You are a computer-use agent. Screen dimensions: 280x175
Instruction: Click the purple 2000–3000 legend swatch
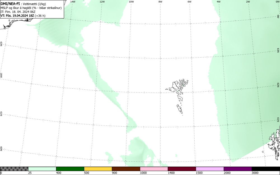pos(238,169)
